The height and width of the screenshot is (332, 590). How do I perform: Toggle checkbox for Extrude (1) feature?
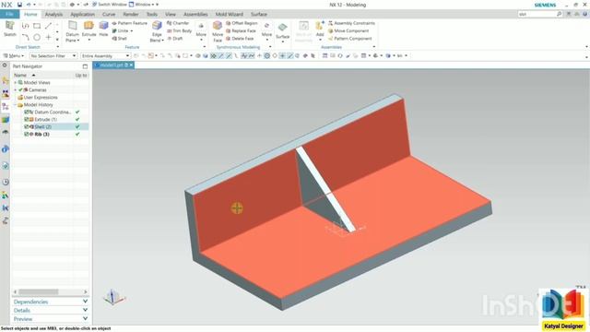pyautogui.click(x=27, y=119)
